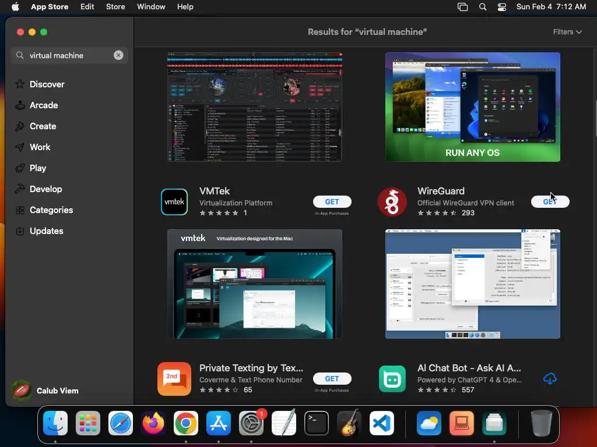Open App Store icon in the Dock
Image resolution: width=597 pixels, height=447 pixels.
[219, 423]
